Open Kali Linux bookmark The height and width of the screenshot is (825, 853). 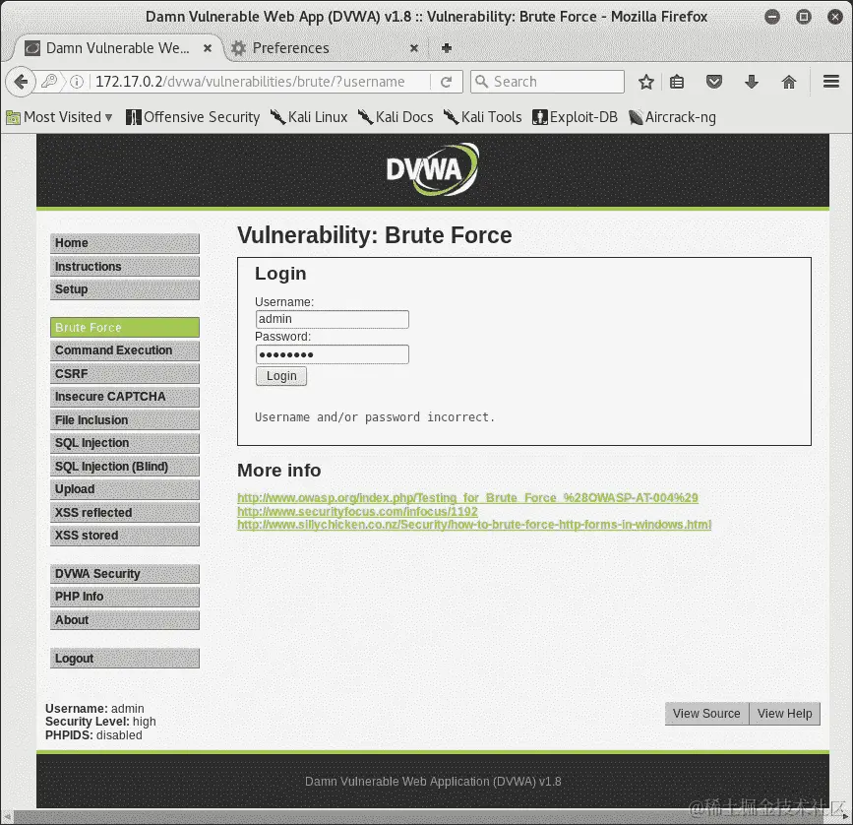coord(309,117)
